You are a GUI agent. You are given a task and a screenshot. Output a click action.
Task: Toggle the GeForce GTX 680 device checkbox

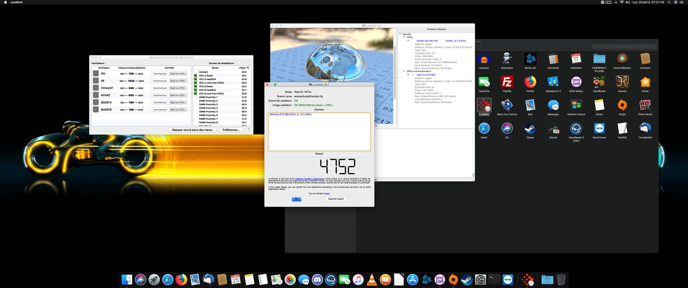point(413,75)
